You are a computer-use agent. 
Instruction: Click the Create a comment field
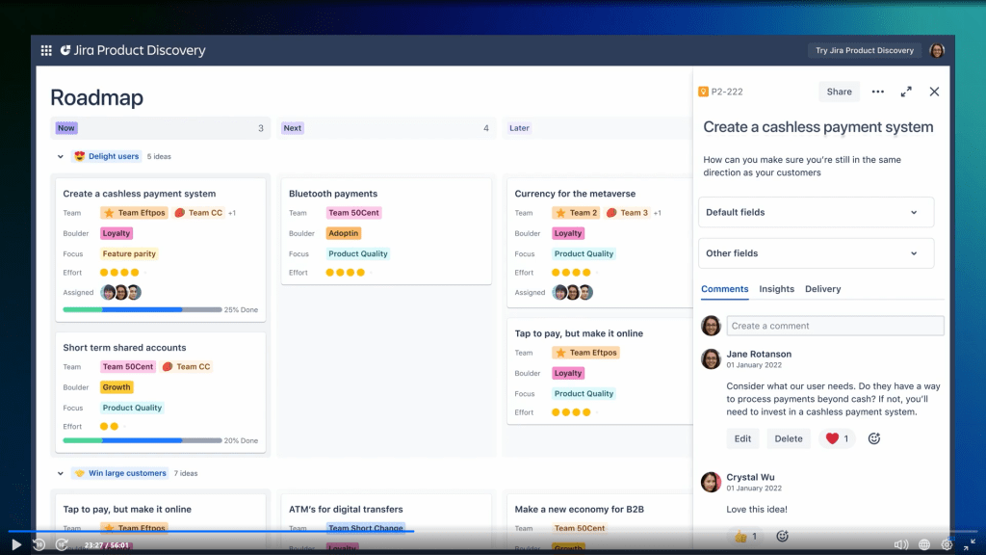(835, 326)
